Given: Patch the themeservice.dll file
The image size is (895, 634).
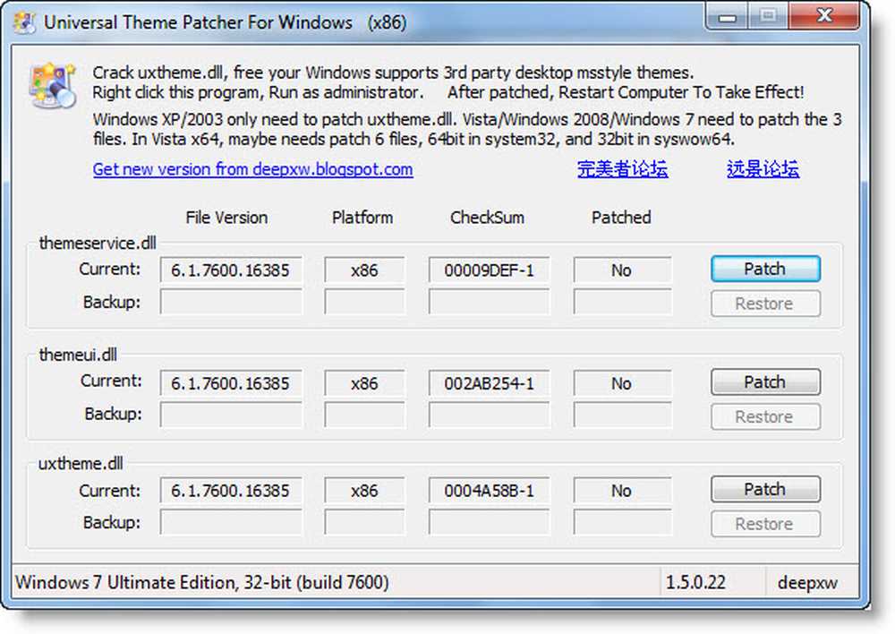Looking at the screenshot, I should click(x=765, y=270).
